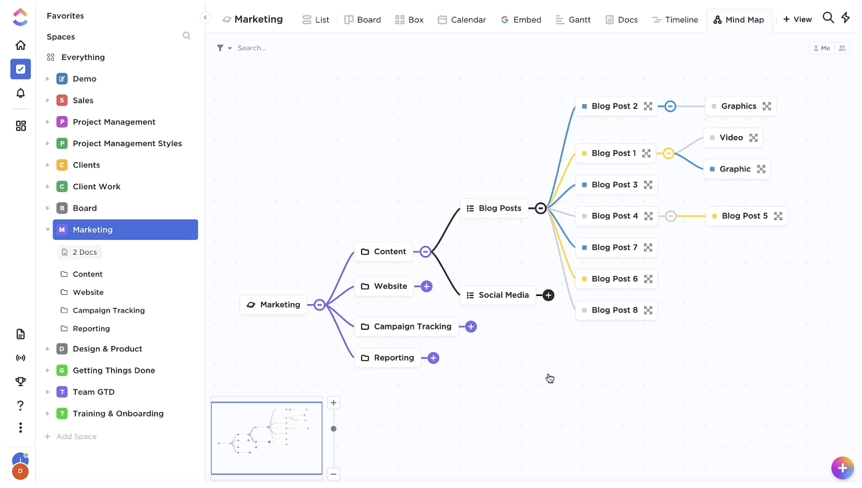
Task: Click the expand icon on Blog Post 2
Action: pyautogui.click(x=647, y=106)
